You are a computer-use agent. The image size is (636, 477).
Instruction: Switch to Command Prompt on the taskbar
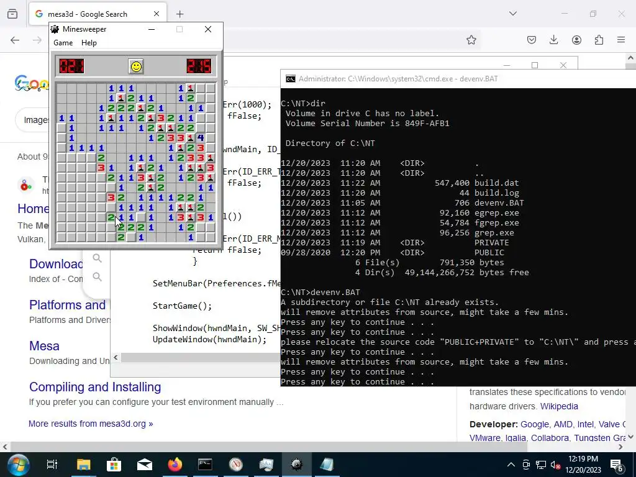point(205,465)
